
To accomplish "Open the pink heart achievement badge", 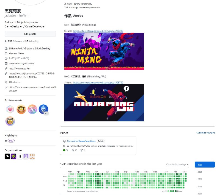I will click(10, 109).
